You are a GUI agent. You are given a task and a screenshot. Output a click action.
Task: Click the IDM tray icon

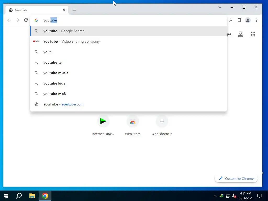(x=222, y=196)
